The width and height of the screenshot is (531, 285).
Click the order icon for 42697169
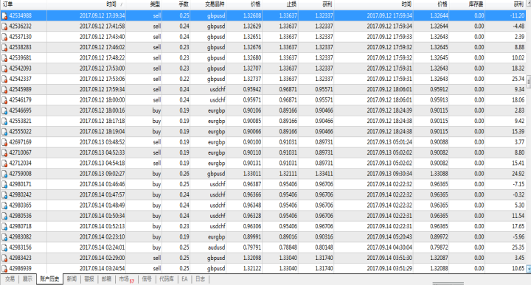(4, 142)
